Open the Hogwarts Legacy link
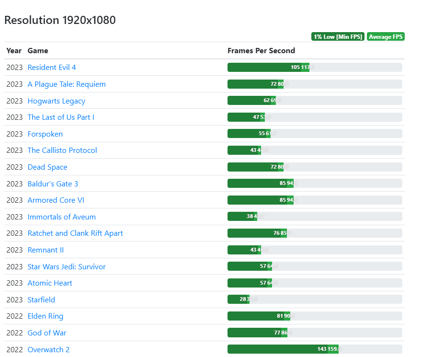The width and height of the screenshot is (444, 357). (x=57, y=101)
